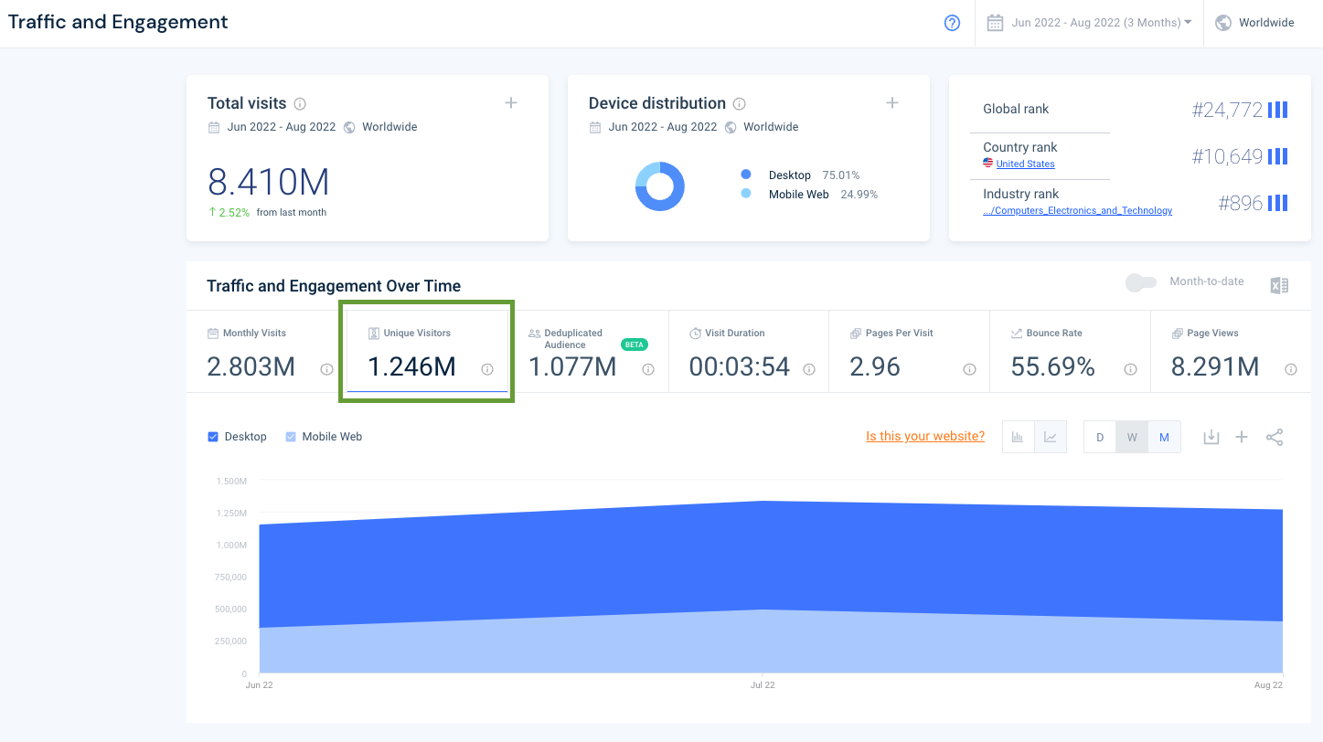Uncheck the Desktop checkbox
The height and width of the screenshot is (742, 1323).
213,437
